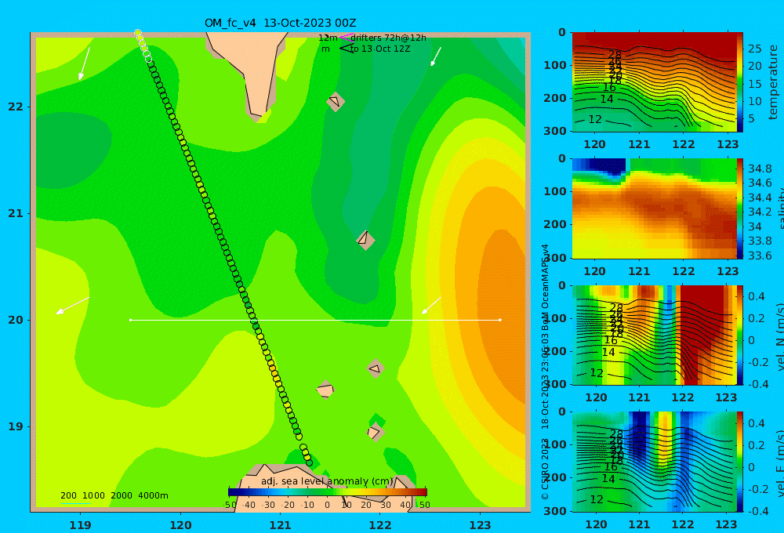Click latitude tick label 19 on main map
Screen dimensions: 784x533
pos(16,426)
